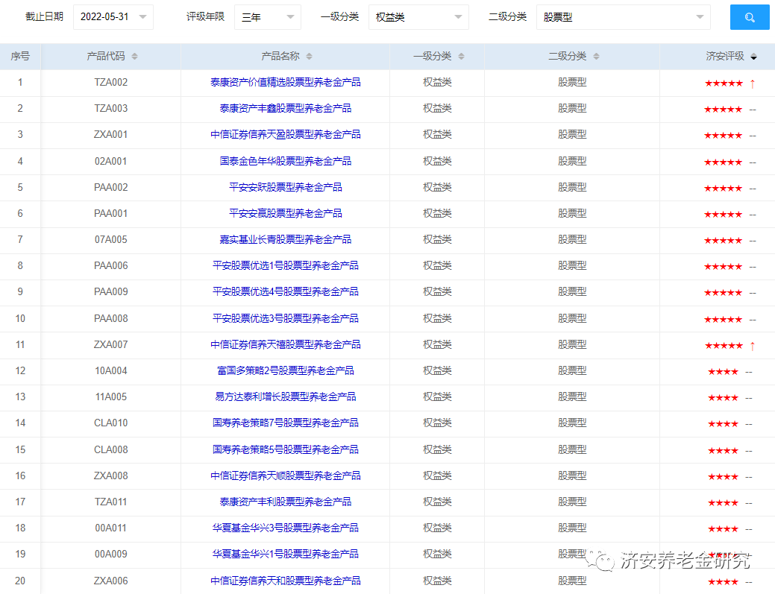Select product code PAA001 cell

pos(110,214)
